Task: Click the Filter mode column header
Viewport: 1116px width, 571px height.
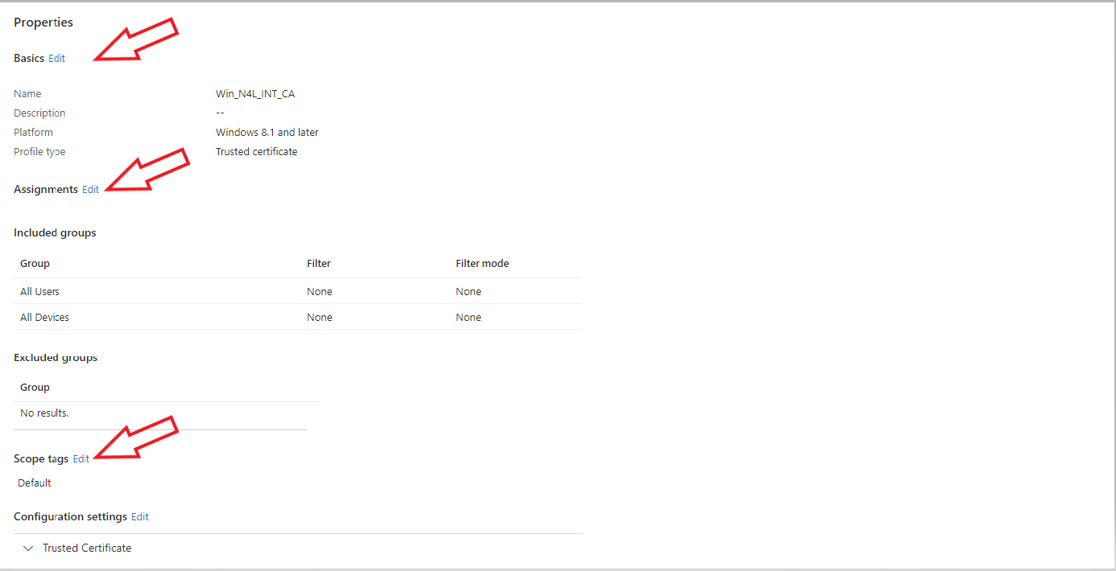Action: 482,263
